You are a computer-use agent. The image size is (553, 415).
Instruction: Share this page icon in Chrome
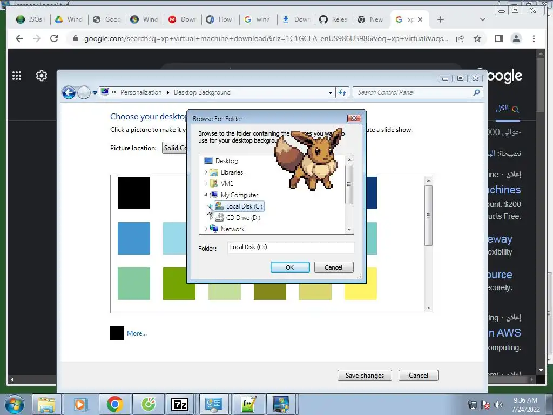pos(460,38)
